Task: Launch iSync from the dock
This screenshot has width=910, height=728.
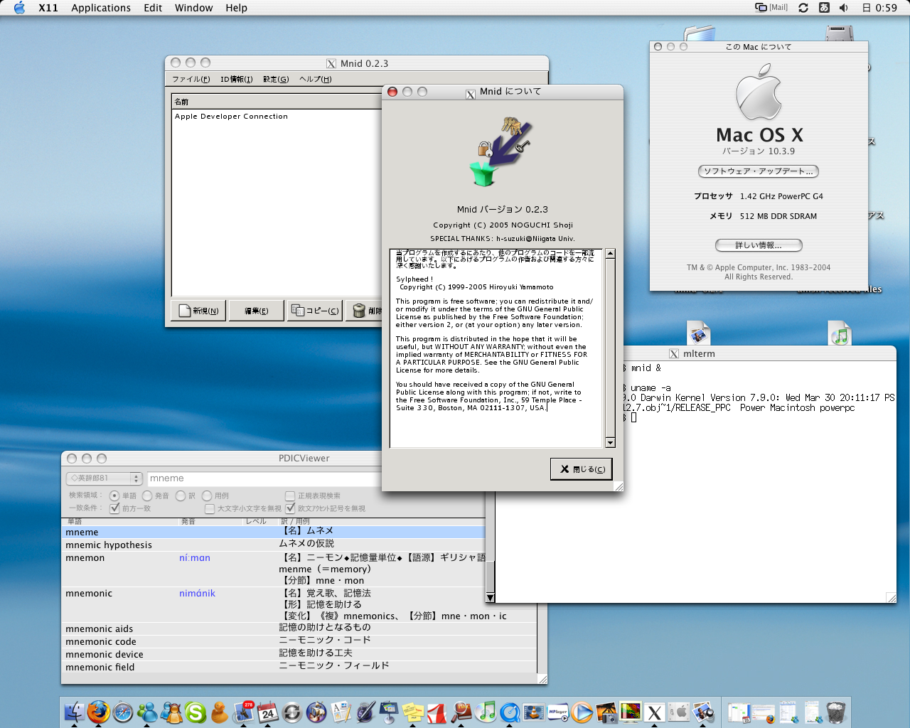Action: click(x=292, y=711)
